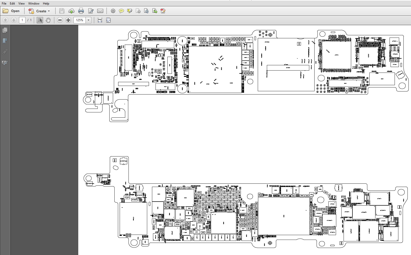Click the email envelope icon
The image size is (411, 255).
pos(100,11)
